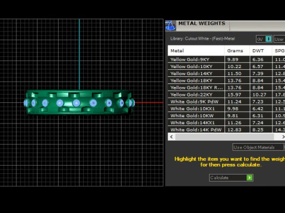Viewport: 285px width, 213px height.
Task: Click the scroll right arrow of table
Action: [283, 137]
